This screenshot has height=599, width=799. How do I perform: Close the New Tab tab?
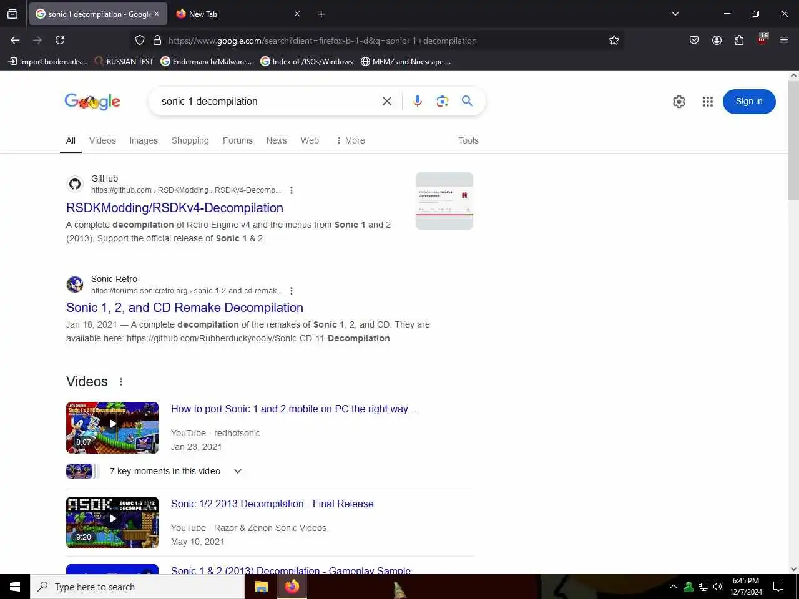coord(297,14)
